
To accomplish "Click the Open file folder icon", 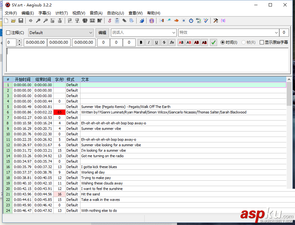I will [x=13, y=21].
